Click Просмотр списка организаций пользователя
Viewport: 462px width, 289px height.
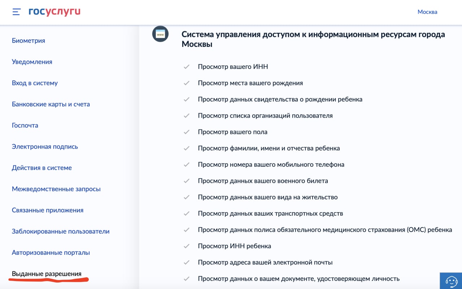click(x=265, y=116)
